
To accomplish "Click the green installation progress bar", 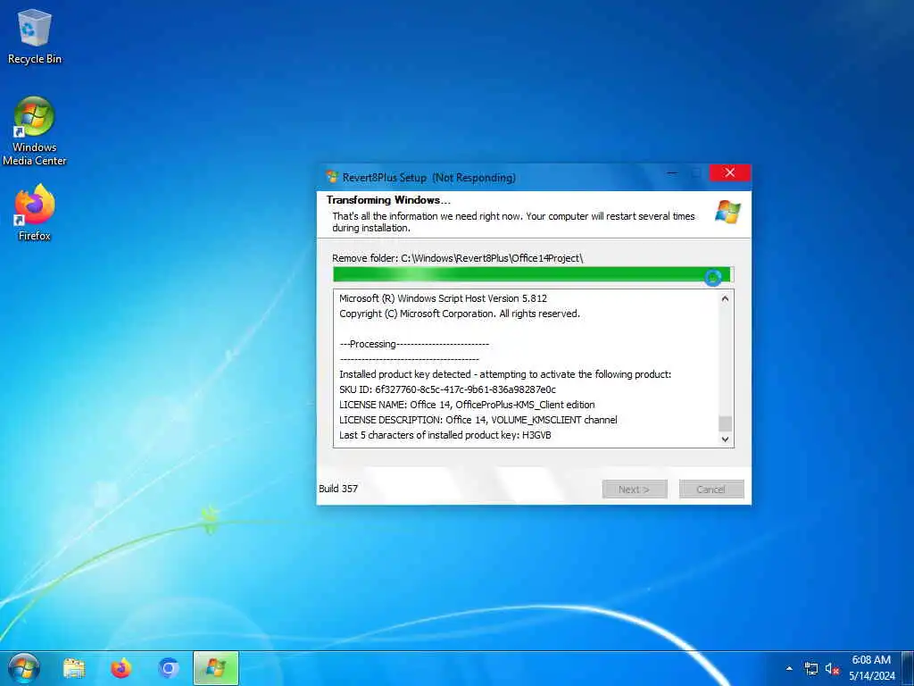I will [x=533, y=274].
